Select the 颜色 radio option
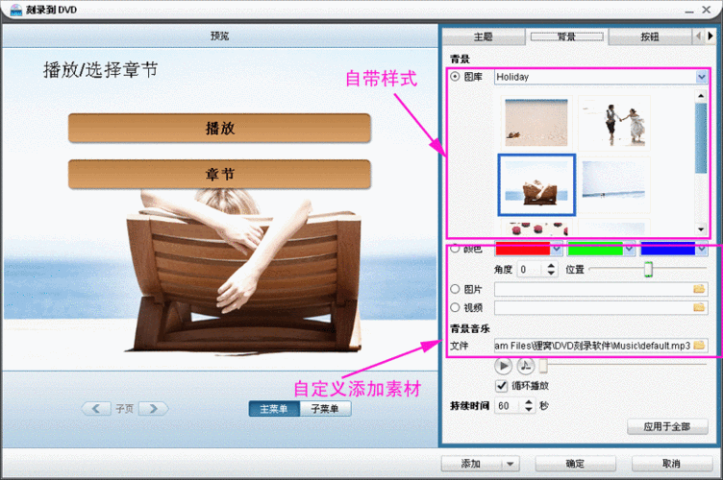The image size is (723, 480). (455, 249)
